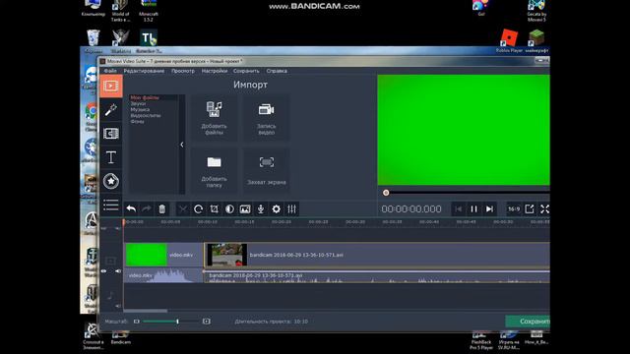Click Захват экрана tile
This screenshot has width=630, height=354.
tap(266, 171)
